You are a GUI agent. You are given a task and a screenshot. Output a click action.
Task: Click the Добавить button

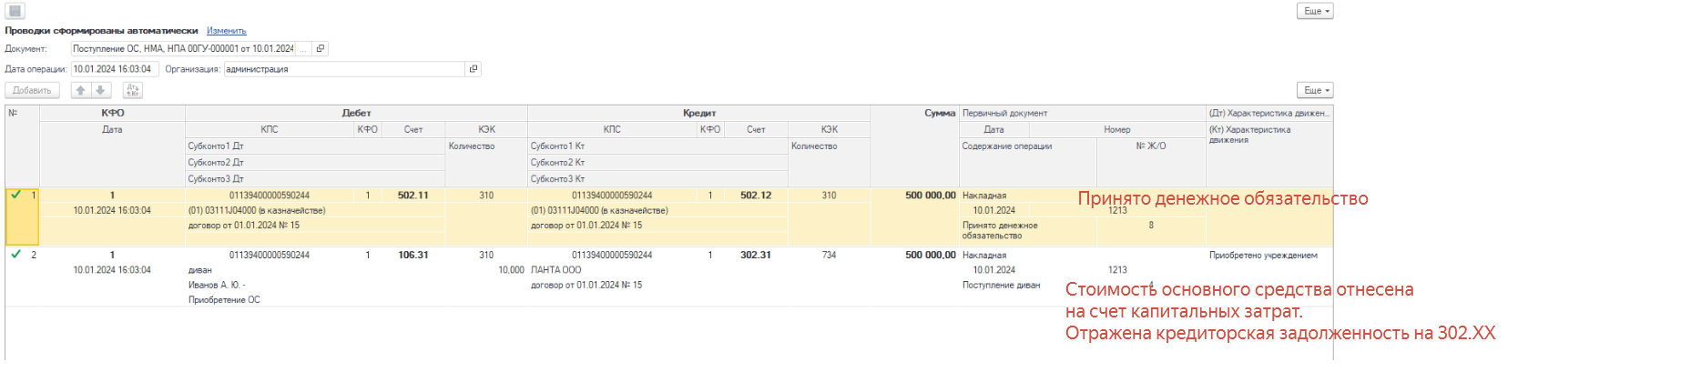point(32,90)
